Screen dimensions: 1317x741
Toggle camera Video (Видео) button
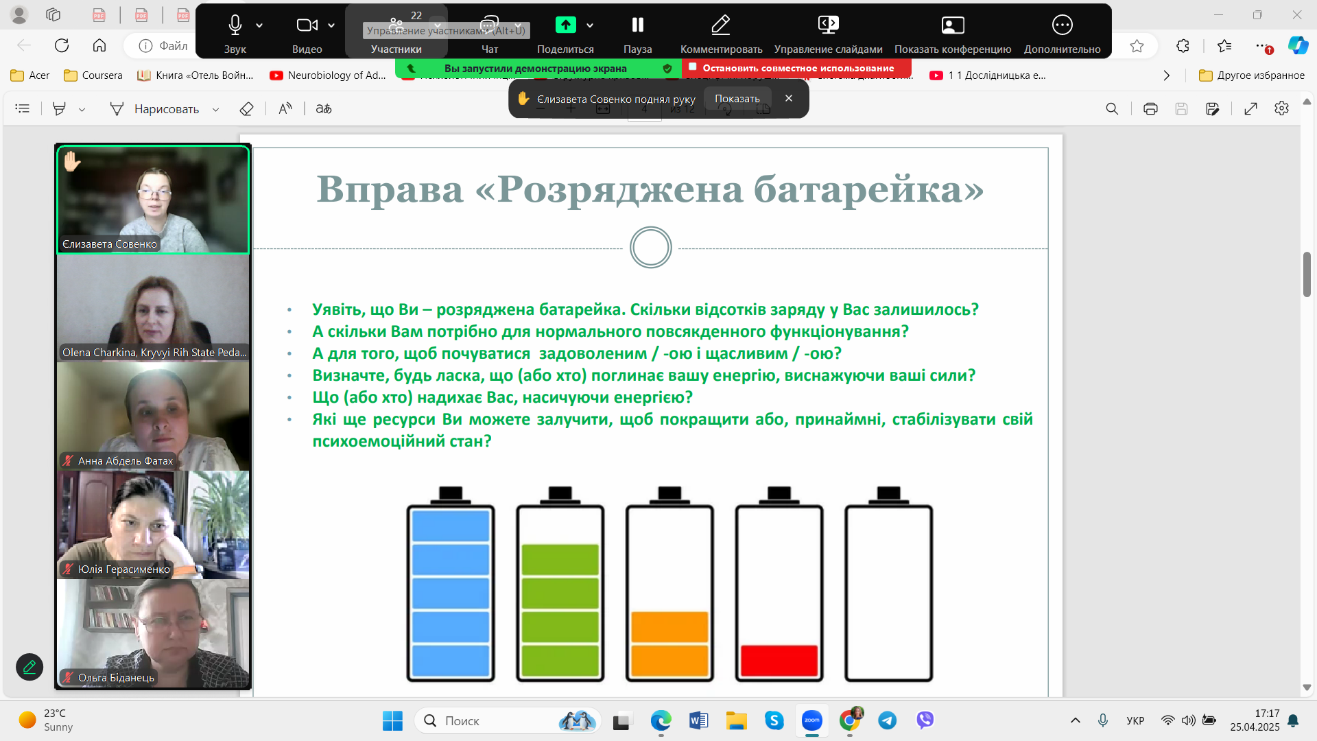pyautogui.click(x=306, y=25)
